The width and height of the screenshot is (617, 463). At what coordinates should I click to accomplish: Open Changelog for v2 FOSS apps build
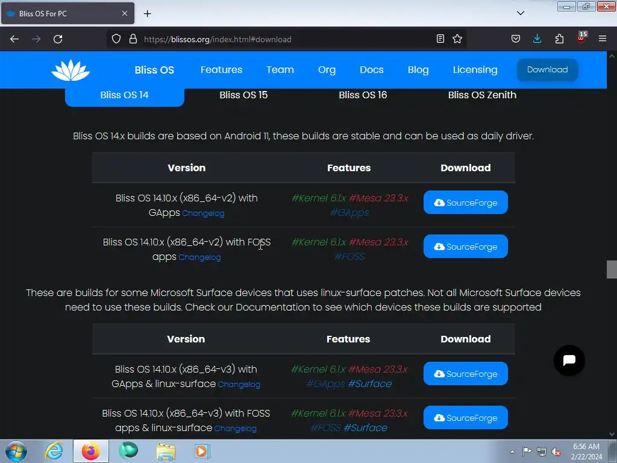[199, 257]
